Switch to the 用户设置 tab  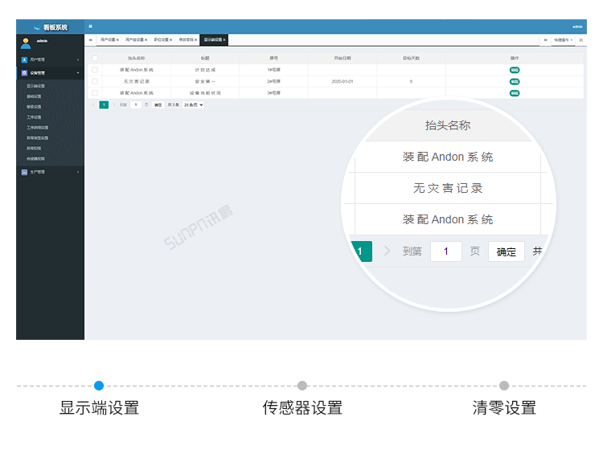click(x=108, y=40)
